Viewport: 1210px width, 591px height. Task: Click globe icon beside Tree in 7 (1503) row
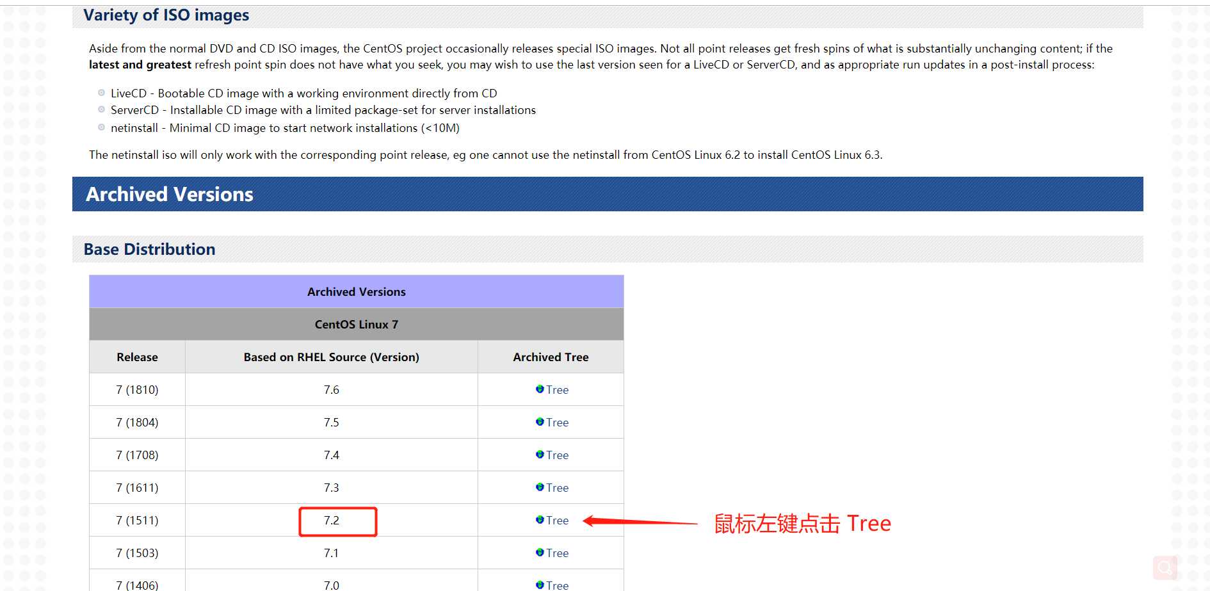click(x=540, y=552)
